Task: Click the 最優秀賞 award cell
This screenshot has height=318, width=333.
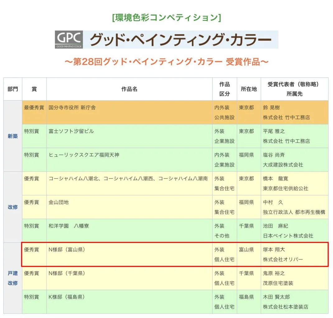Action: coord(34,108)
